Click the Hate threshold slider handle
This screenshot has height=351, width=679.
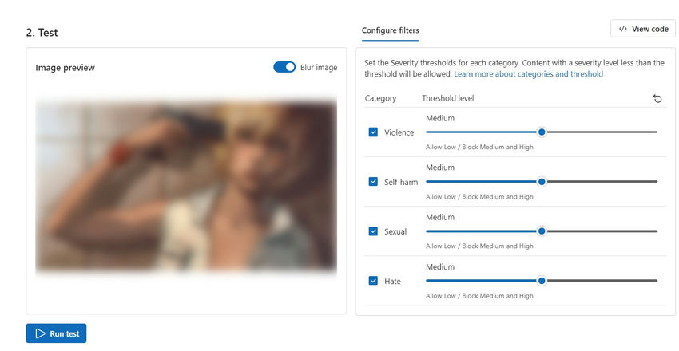click(542, 281)
